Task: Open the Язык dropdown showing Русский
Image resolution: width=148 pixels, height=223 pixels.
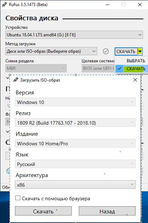Action: (x=75, y=164)
